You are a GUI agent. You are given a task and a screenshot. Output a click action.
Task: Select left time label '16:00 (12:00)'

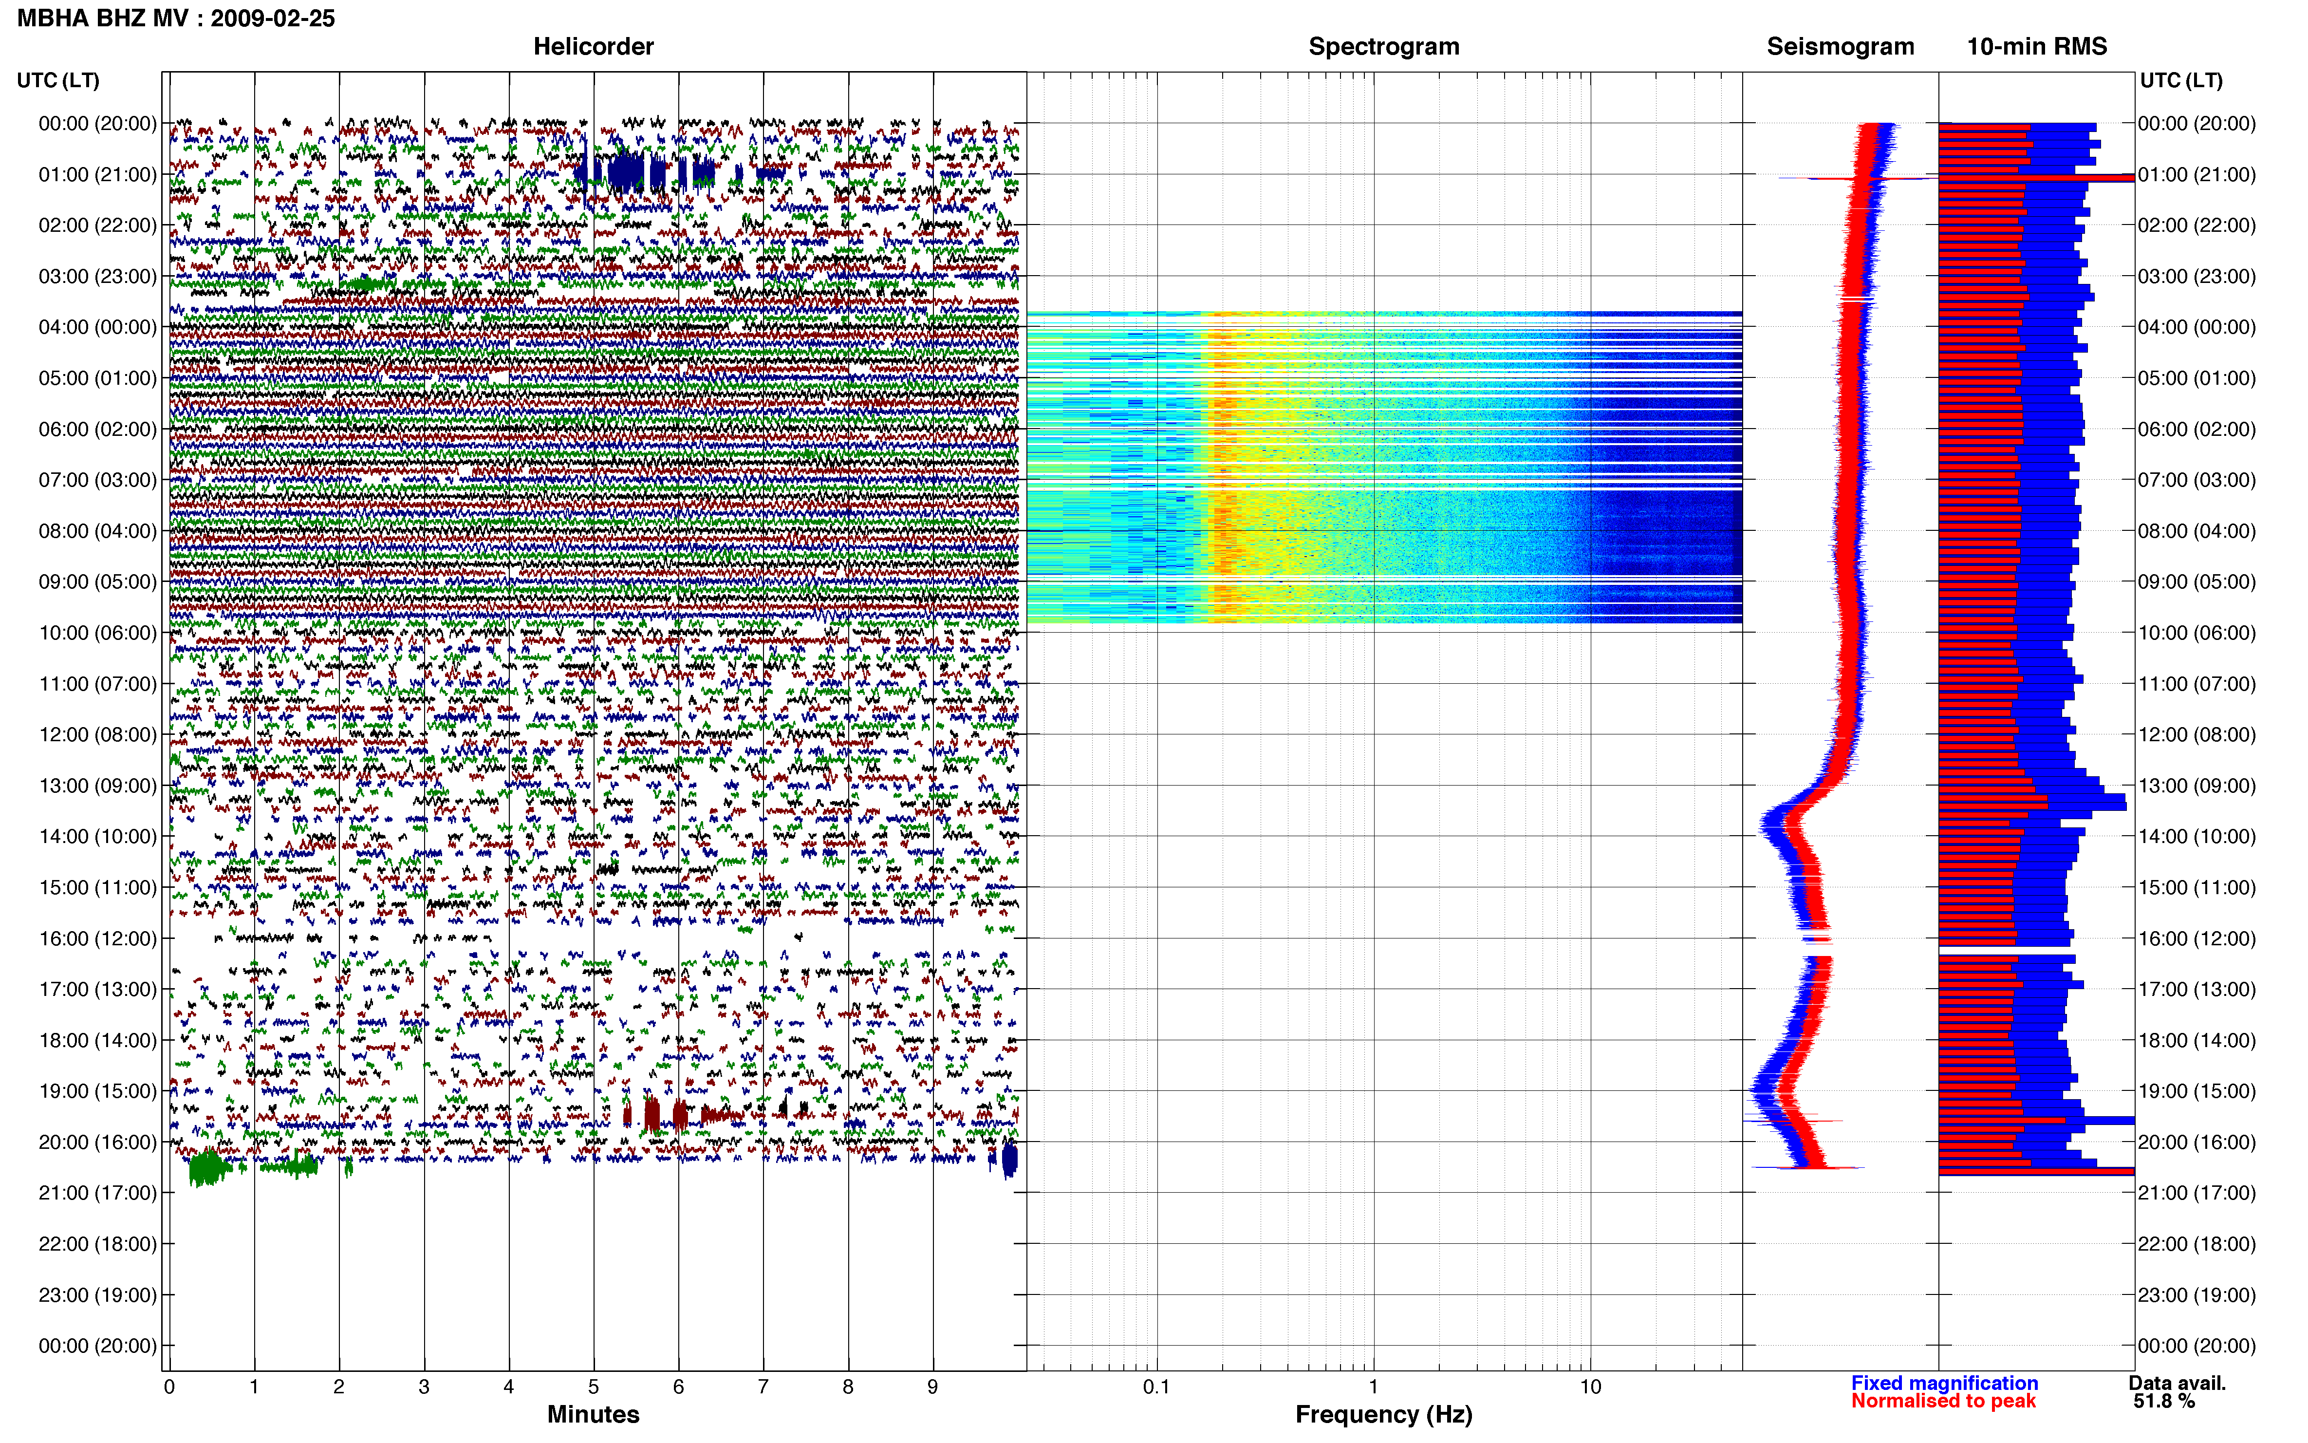97,938
